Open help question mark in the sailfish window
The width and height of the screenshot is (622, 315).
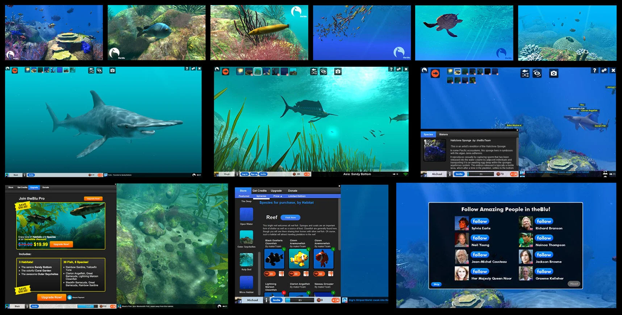(x=391, y=69)
